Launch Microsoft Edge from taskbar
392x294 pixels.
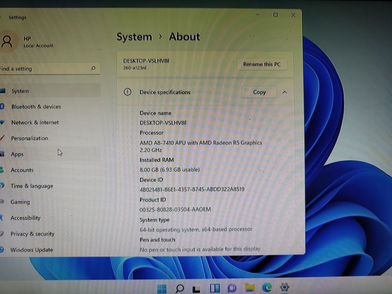coord(267,287)
